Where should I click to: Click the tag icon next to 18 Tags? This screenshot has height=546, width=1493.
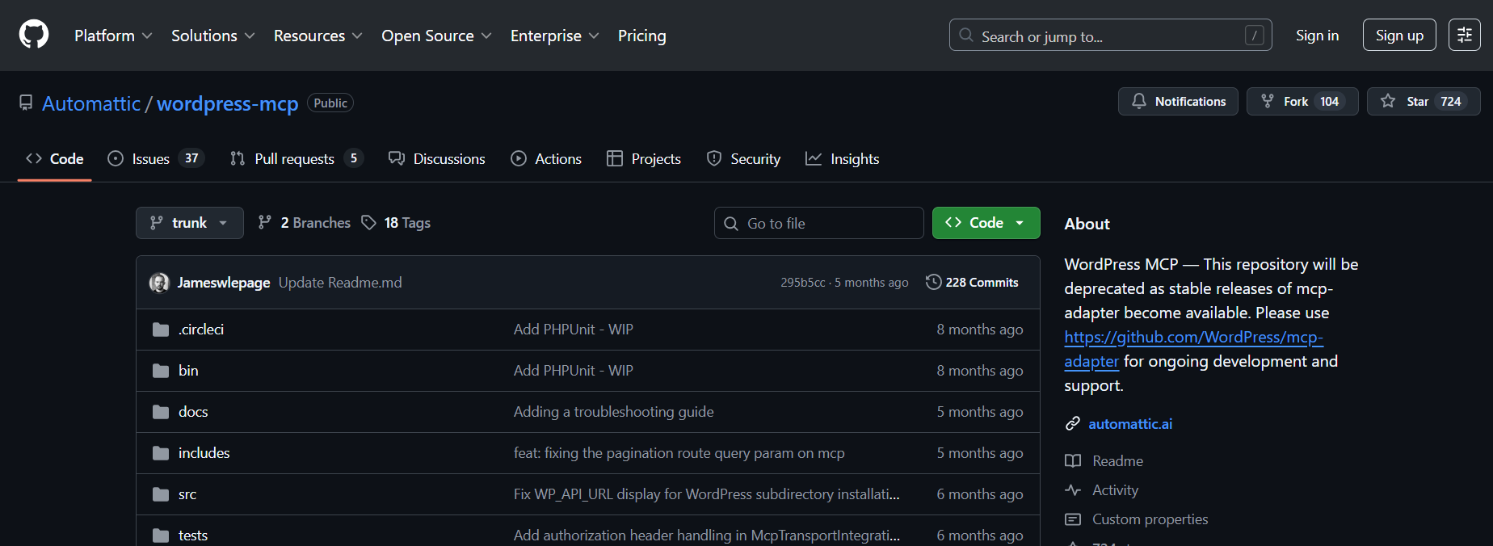pyautogui.click(x=369, y=223)
